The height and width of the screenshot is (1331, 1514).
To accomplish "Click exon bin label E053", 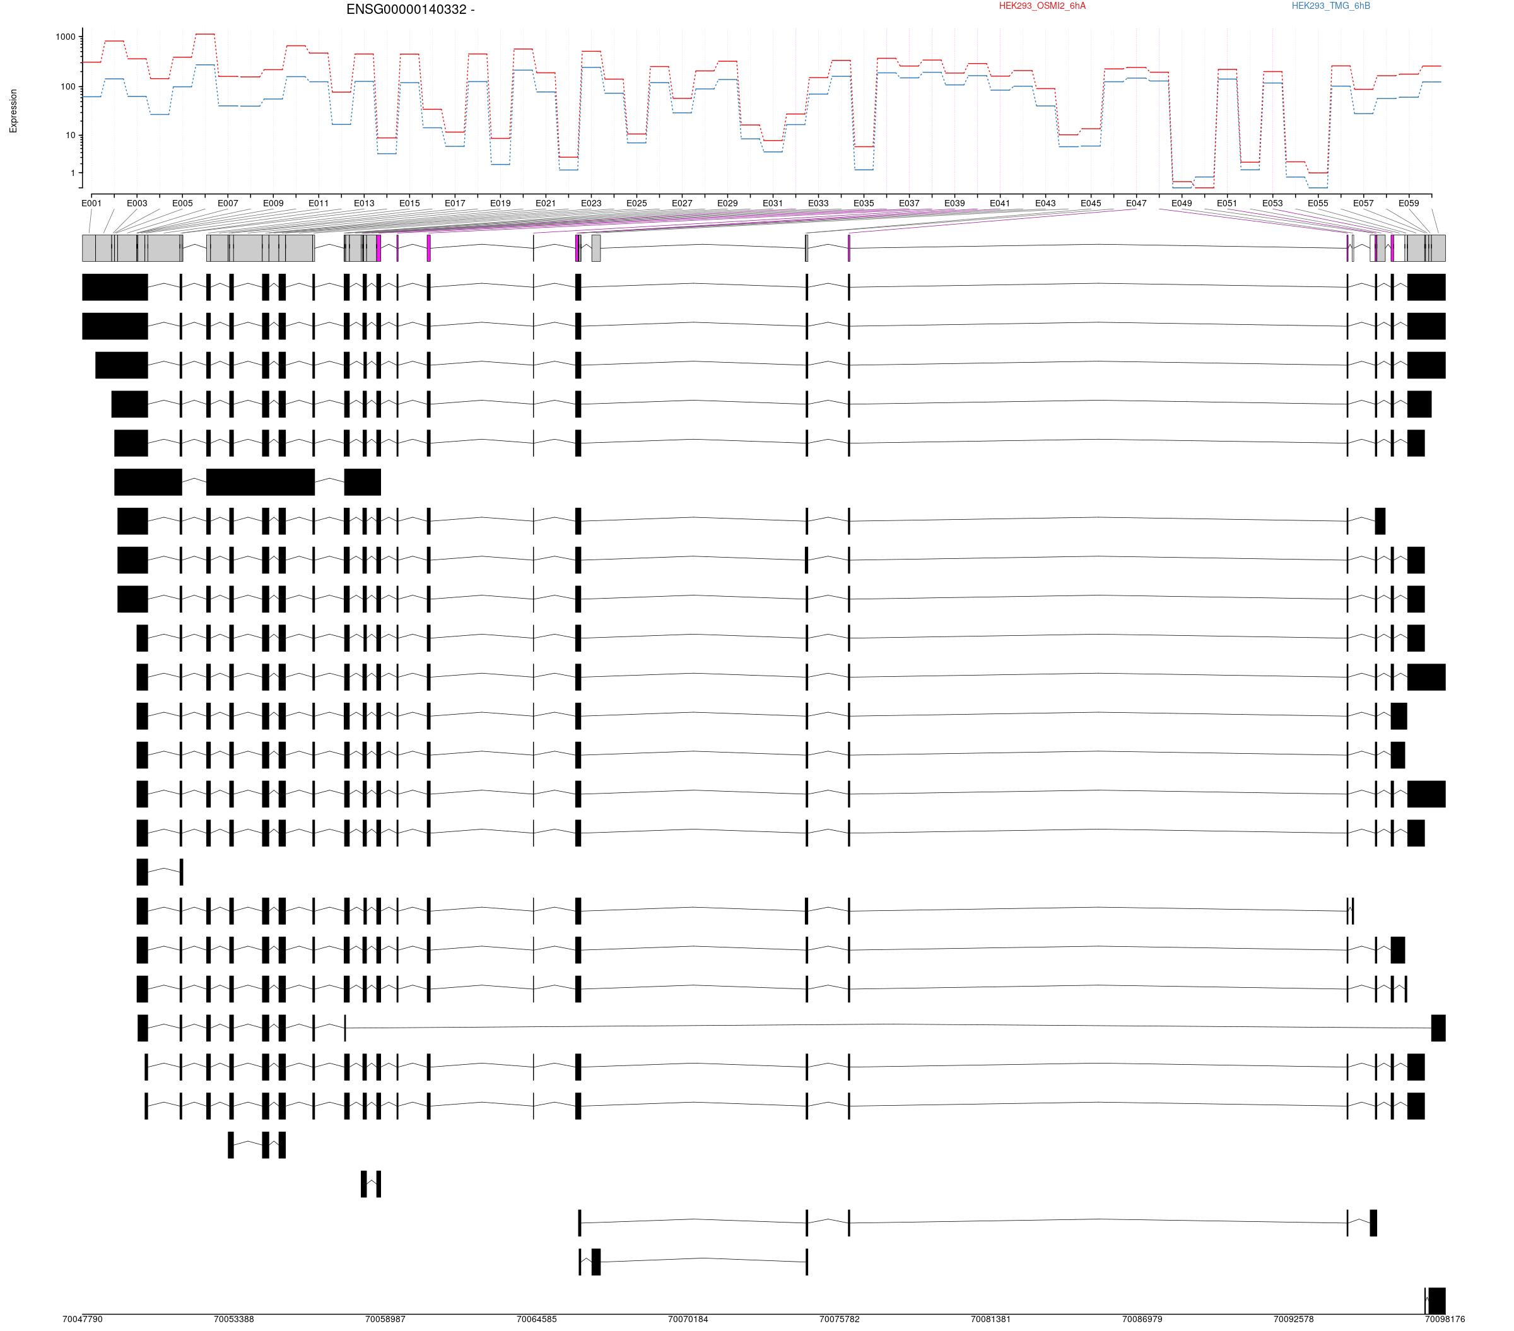I will tap(1272, 203).
